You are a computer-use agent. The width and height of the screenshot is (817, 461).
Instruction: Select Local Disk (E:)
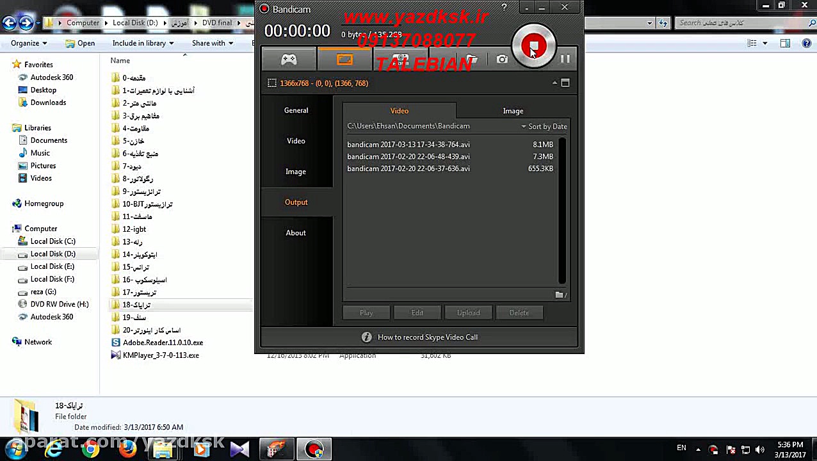pos(52,266)
